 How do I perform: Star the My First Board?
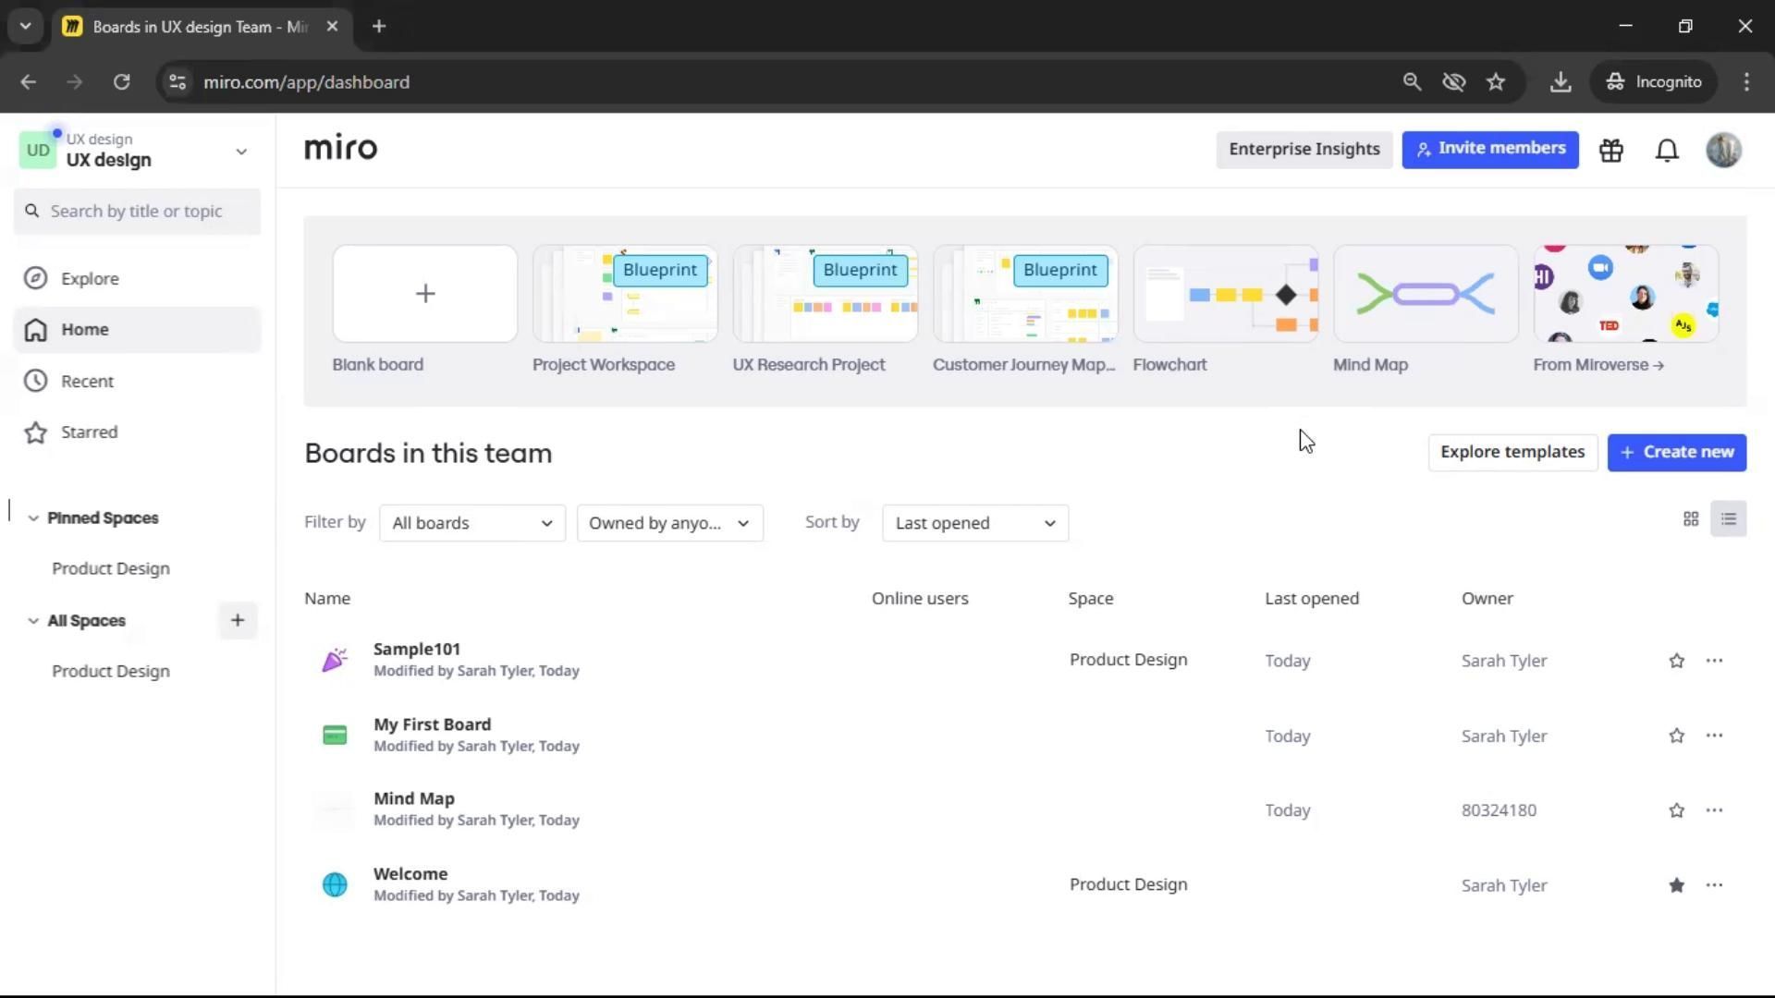coord(1676,736)
